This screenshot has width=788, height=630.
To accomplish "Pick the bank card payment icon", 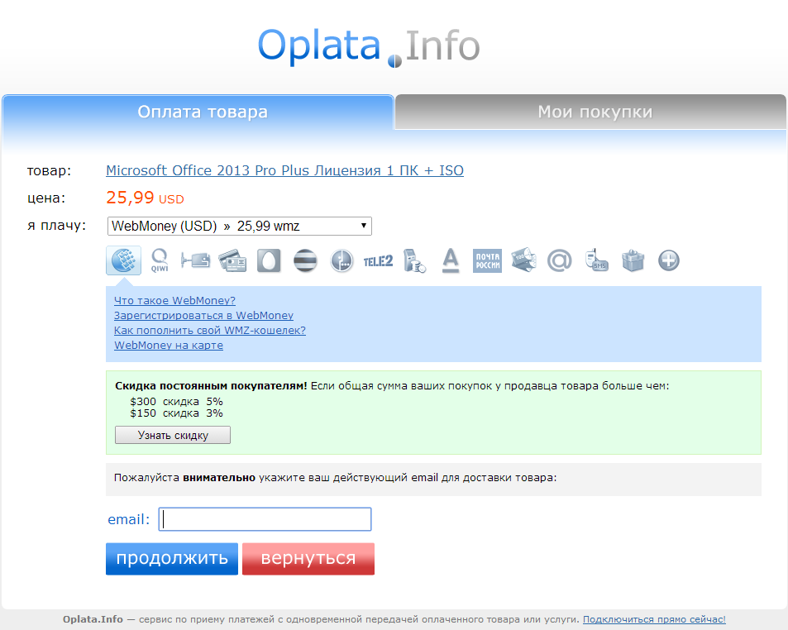I will coord(232,260).
